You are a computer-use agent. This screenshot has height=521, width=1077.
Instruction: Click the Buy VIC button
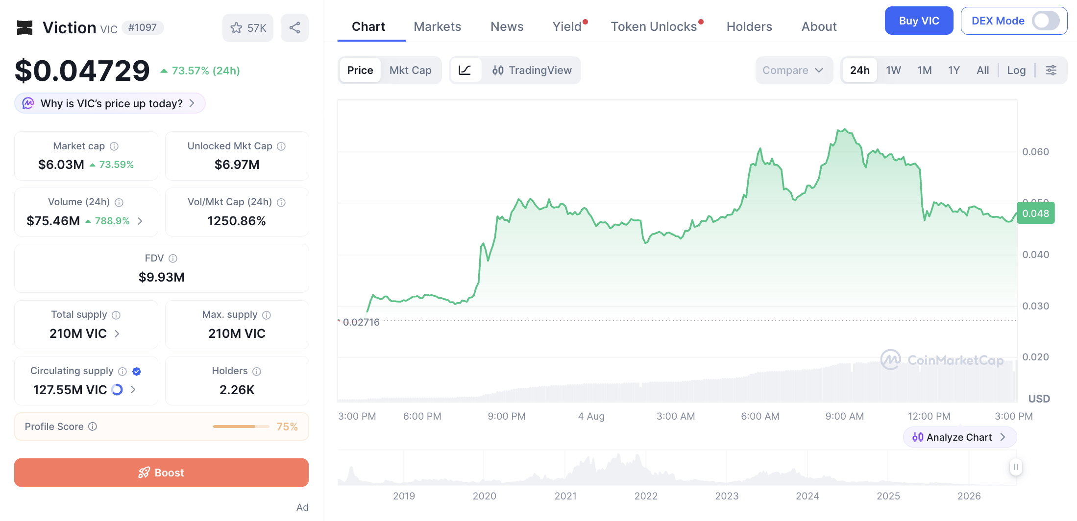tap(919, 21)
